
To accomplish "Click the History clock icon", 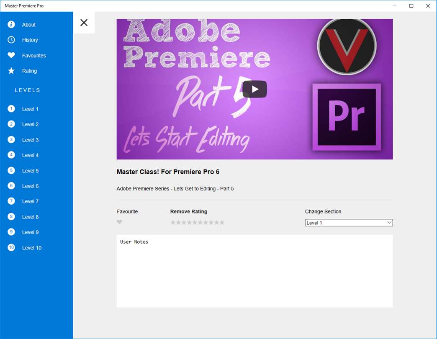I will pyautogui.click(x=11, y=40).
